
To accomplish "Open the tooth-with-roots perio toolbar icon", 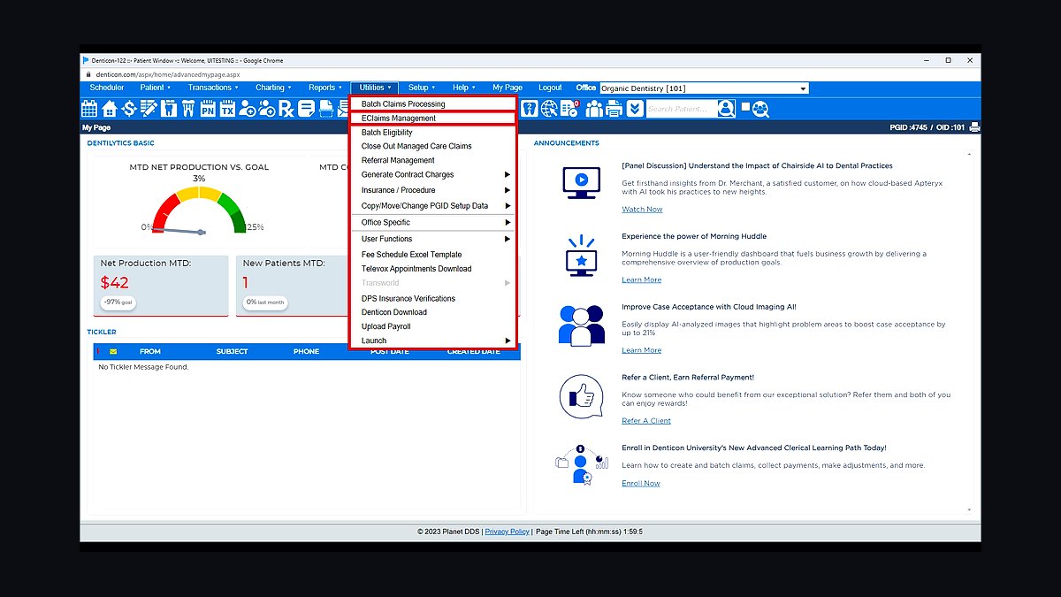I will [187, 109].
